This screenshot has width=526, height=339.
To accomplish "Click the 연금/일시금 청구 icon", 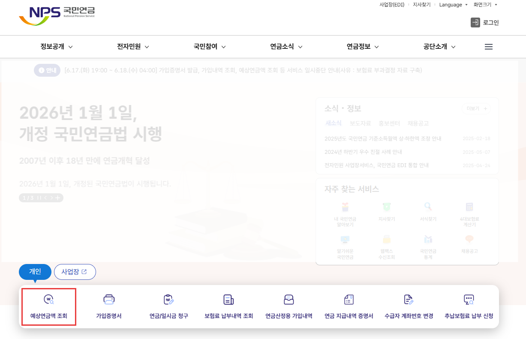I will [168, 306].
